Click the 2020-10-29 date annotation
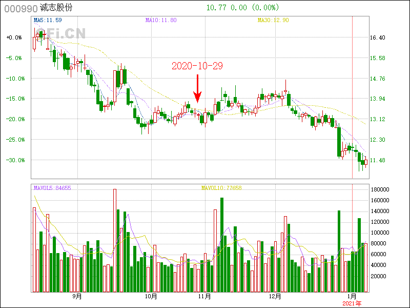The image size is (410, 308). coord(197,66)
